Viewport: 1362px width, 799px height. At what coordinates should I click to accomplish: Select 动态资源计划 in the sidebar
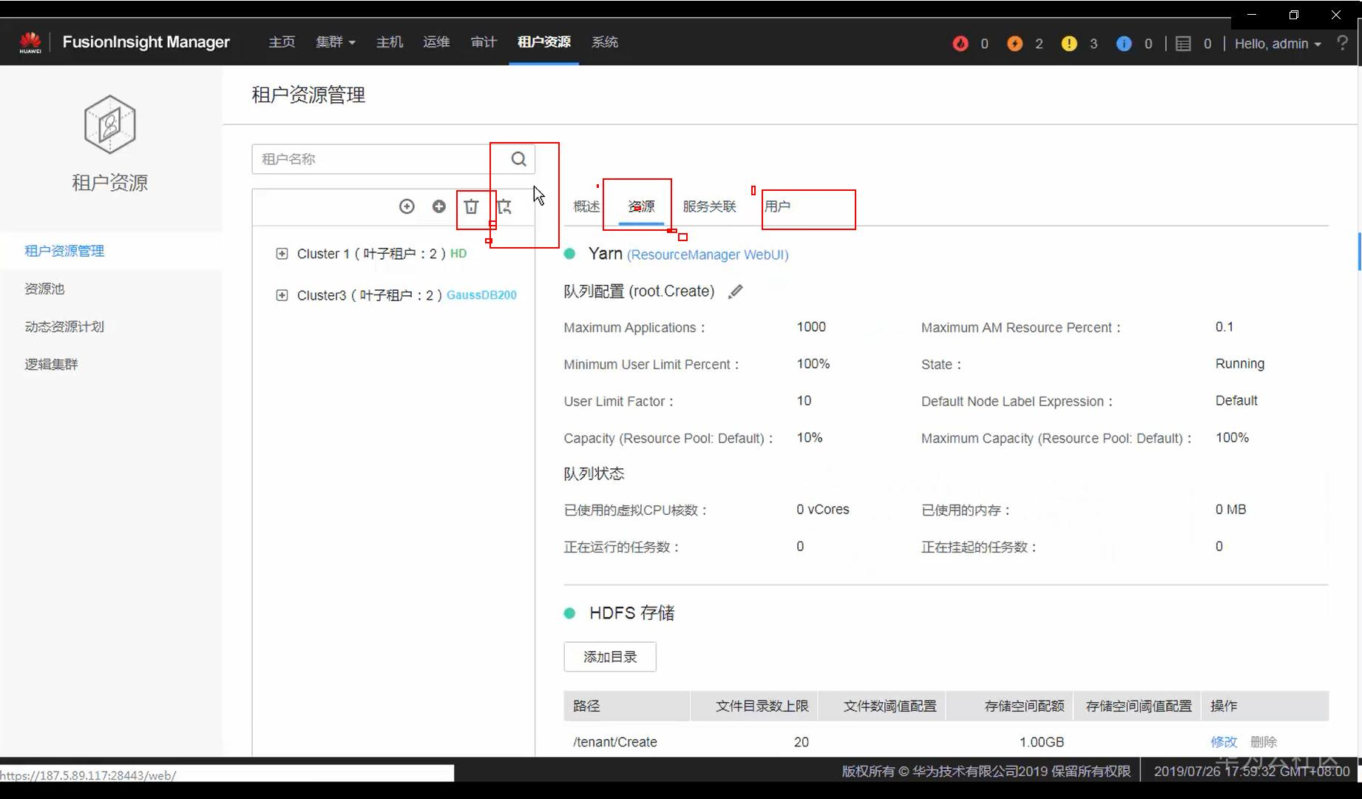coord(64,326)
